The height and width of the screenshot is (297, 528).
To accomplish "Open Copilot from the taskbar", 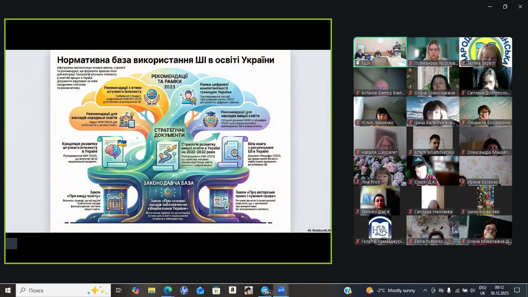I will 135,290.
